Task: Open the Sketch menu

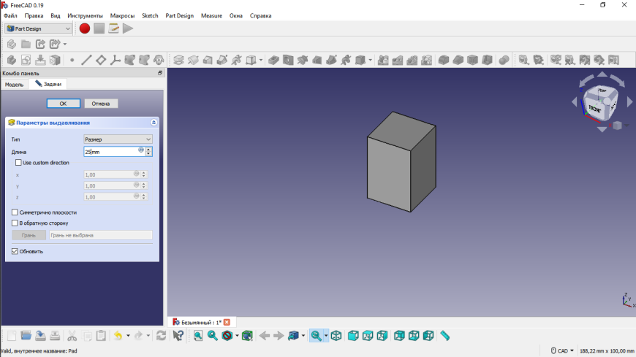Action: click(149, 15)
